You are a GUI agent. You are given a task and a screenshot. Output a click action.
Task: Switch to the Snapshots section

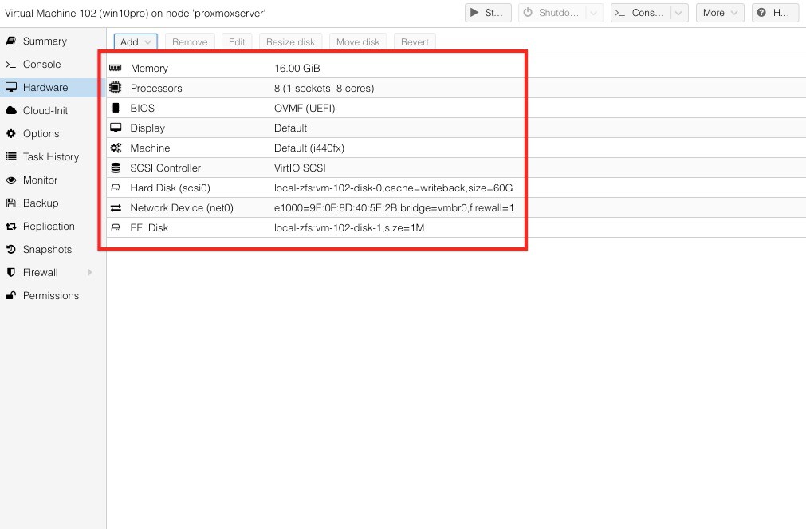(47, 250)
